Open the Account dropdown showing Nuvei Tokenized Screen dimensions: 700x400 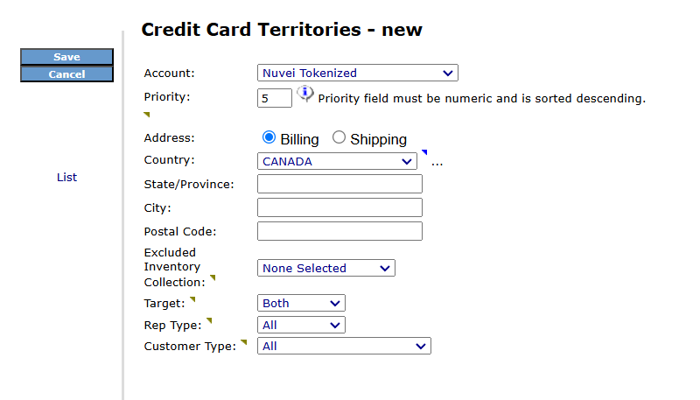pos(357,74)
